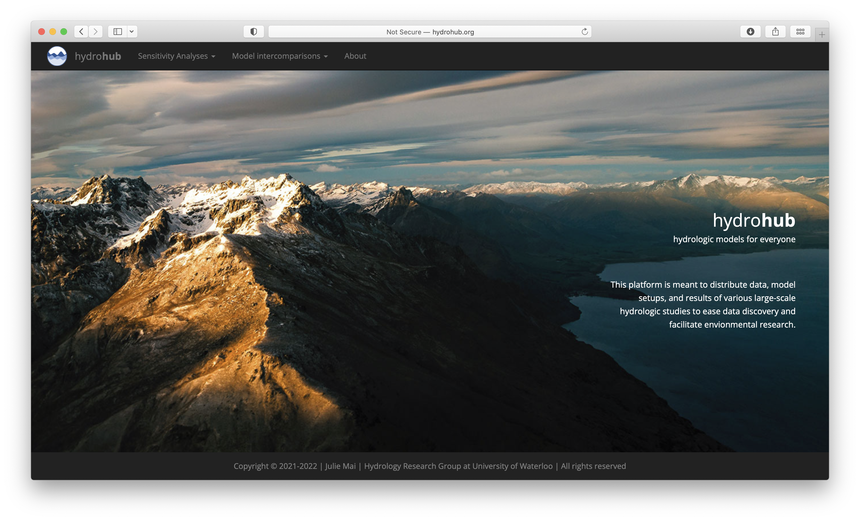Click the hydrohub.org address bar
The image size is (860, 521).
click(x=430, y=32)
